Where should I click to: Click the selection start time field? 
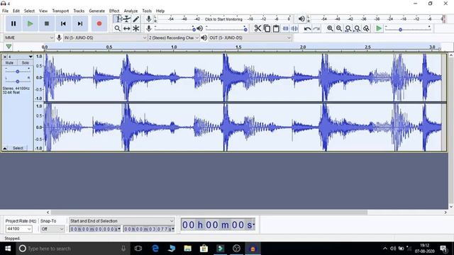click(95, 229)
